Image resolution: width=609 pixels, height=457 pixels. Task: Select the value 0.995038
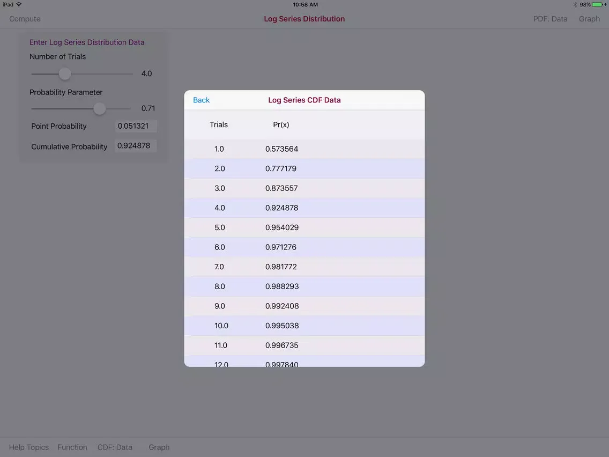[282, 326]
